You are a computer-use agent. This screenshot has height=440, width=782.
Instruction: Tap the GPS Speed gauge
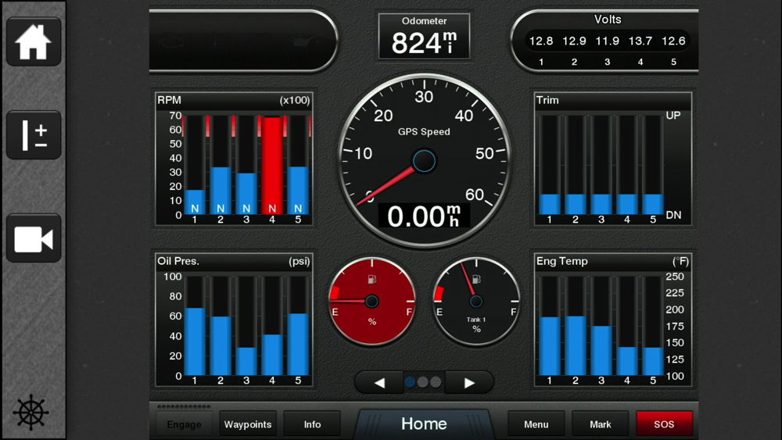pyautogui.click(x=424, y=160)
